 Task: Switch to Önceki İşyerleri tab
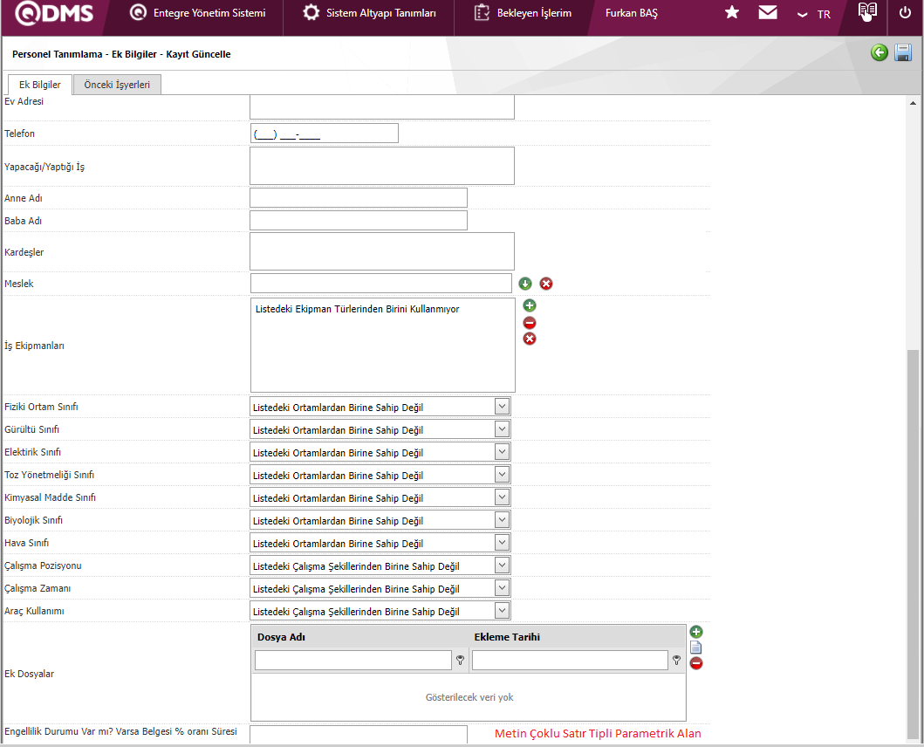click(117, 85)
